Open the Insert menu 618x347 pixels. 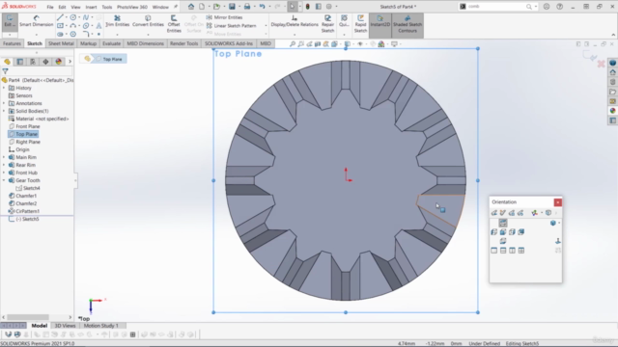(91, 7)
